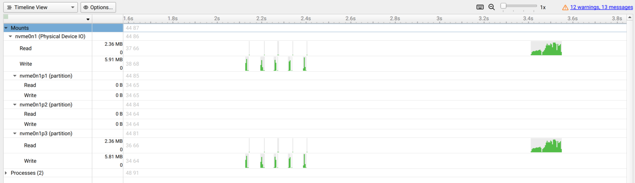The height and width of the screenshot is (183, 635).
Task: Click 2.36 MB value in nvme0n1p3 Read row
Action: pyautogui.click(x=114, y=141)
